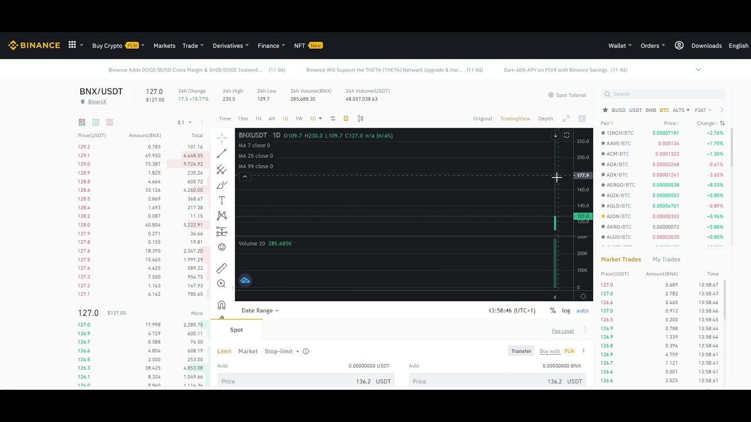Screen dimensions: 751x422
Task: Toggle favorite star for AION/BTC
Action: [x=603, y=216]
